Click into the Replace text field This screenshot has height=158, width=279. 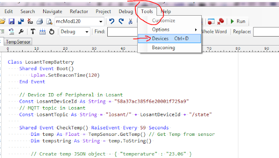click(x=266, y=32)
